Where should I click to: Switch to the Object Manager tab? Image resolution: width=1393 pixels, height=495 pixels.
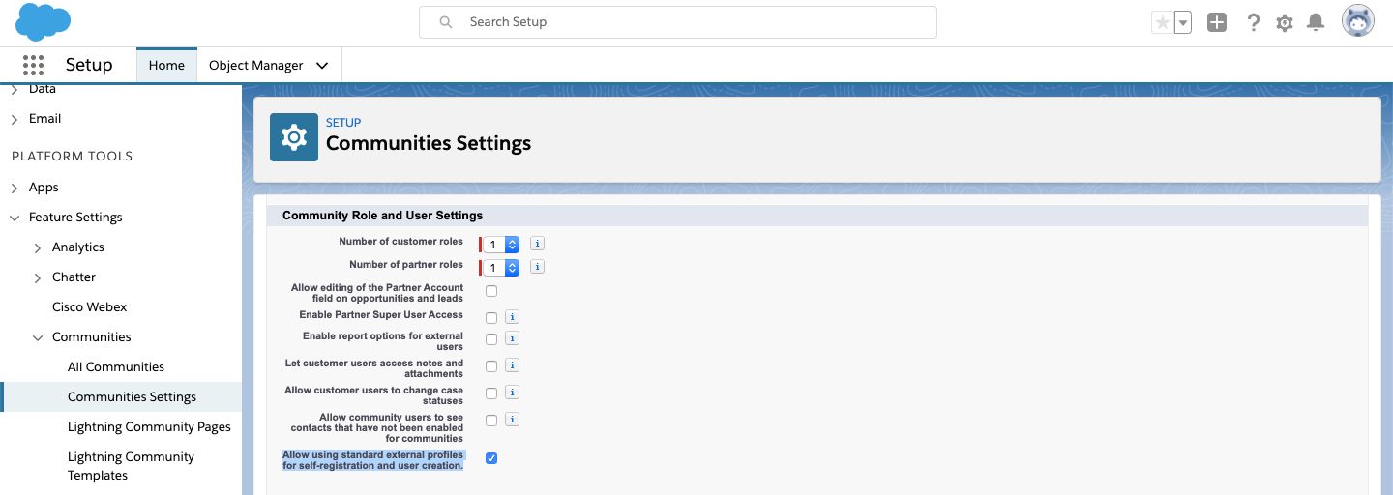tap(269, 66)
